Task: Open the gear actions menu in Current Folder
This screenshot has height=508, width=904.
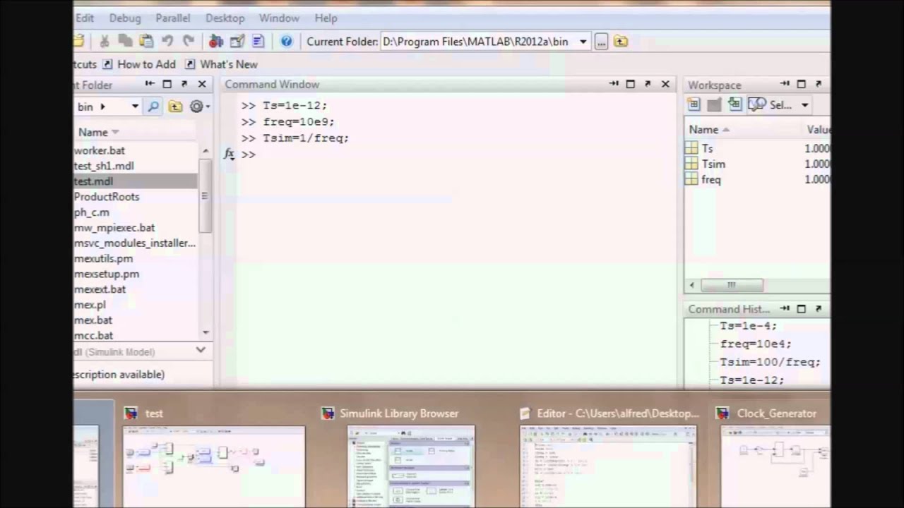Action: coord(198,107)
